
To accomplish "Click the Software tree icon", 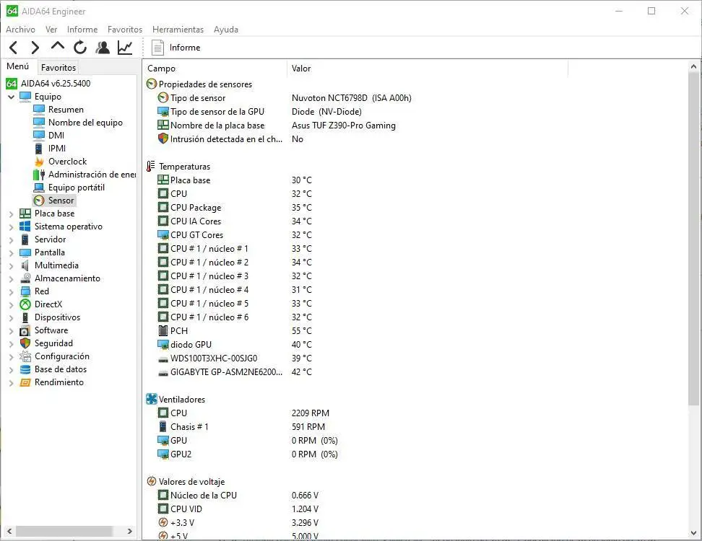I will click(x=25, y=330).
